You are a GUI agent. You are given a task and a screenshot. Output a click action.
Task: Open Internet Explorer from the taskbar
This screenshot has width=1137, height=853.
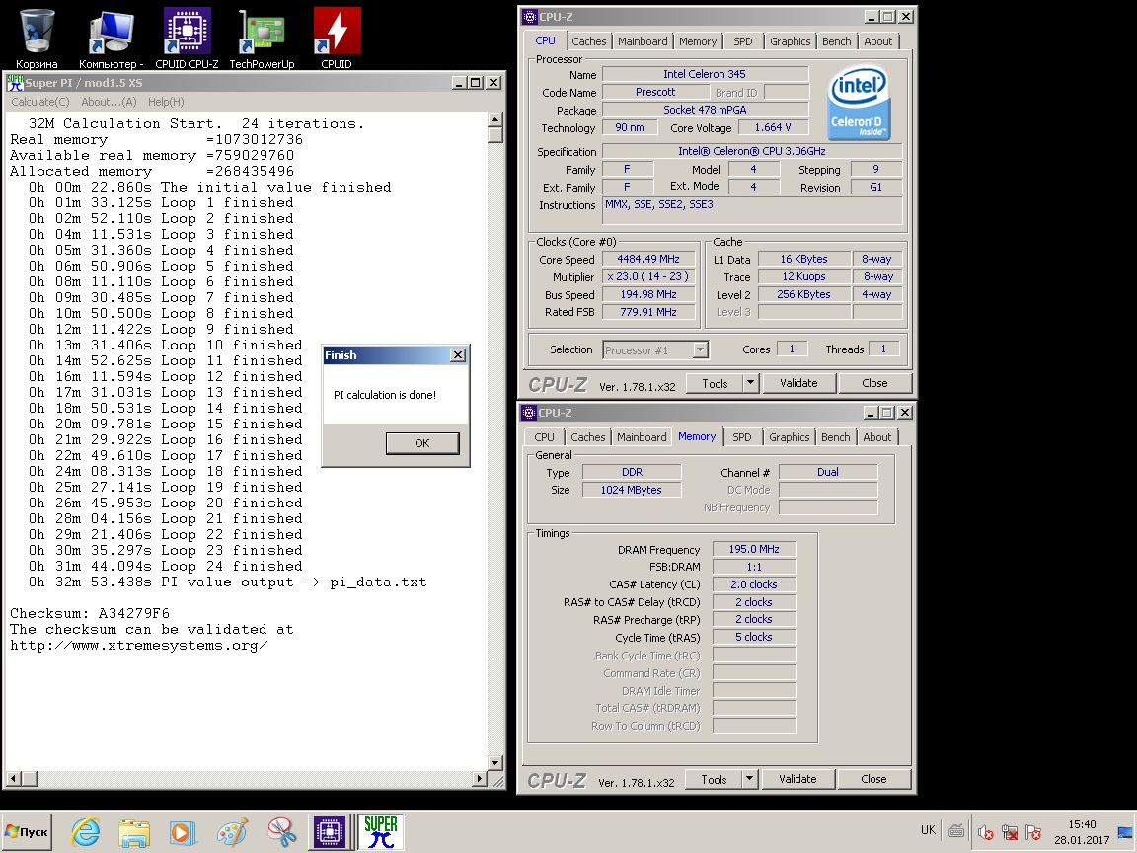(x=86, y=831)
